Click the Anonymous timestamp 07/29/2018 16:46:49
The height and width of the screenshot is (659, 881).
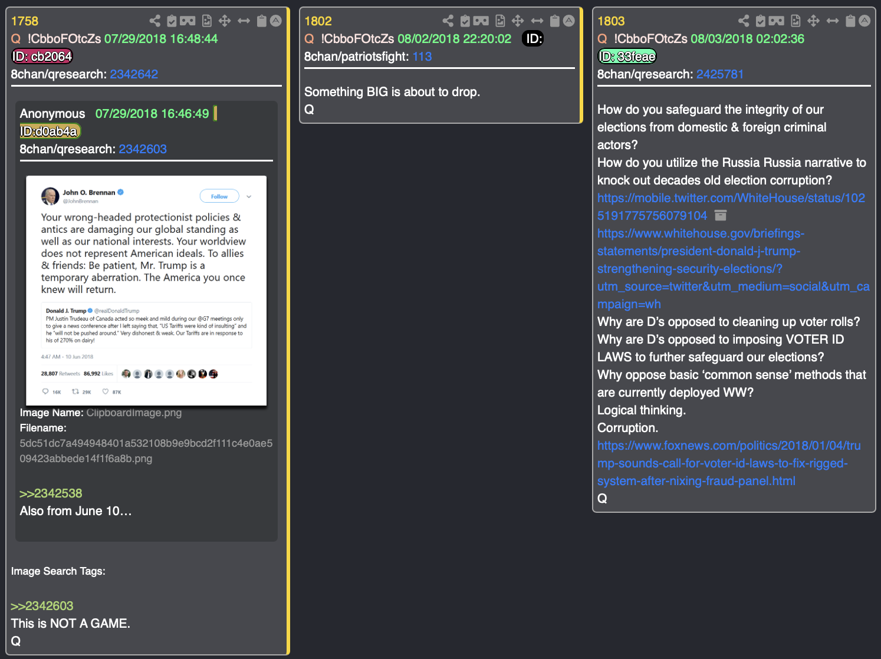click(x=152, y=114)
